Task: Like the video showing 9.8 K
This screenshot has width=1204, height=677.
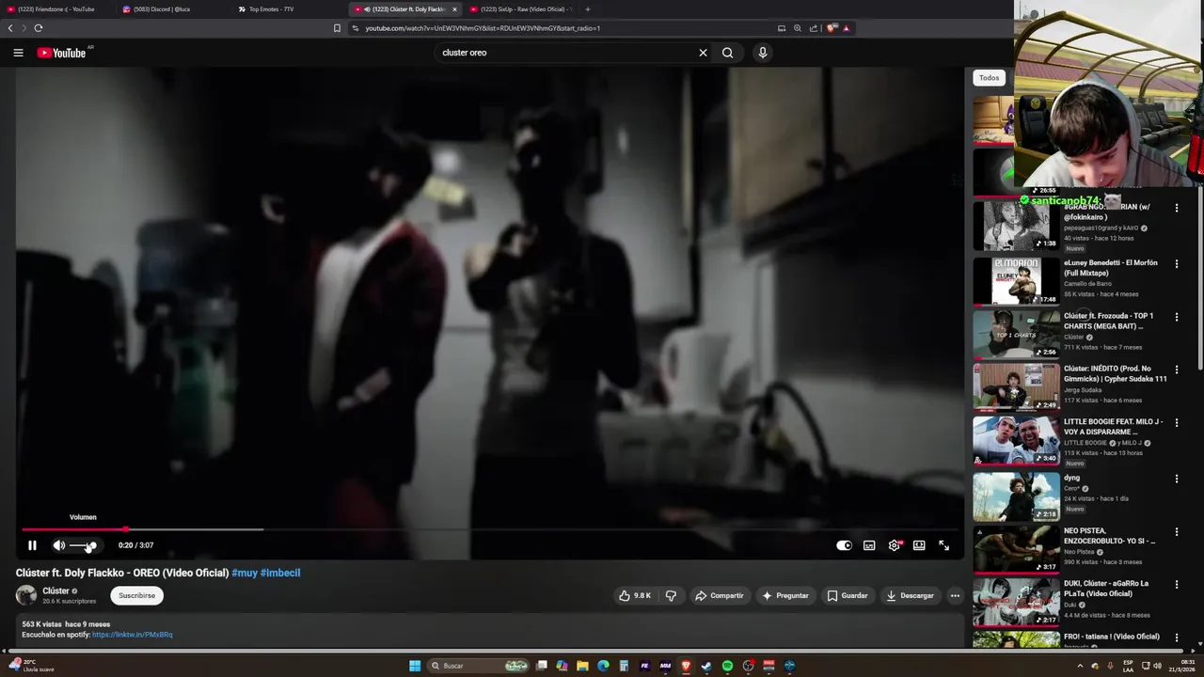Action: (635, 595)
